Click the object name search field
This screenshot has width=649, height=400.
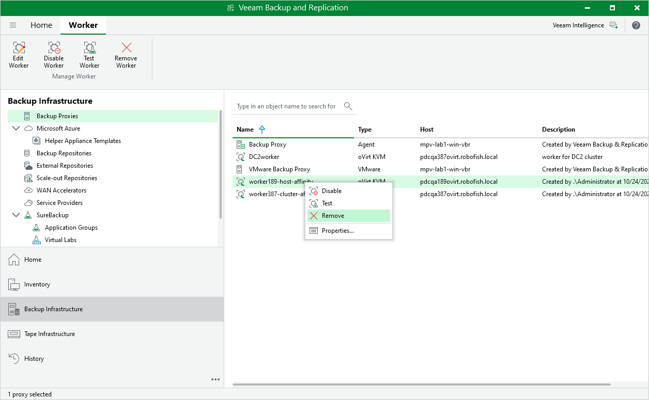pos(287,106)
